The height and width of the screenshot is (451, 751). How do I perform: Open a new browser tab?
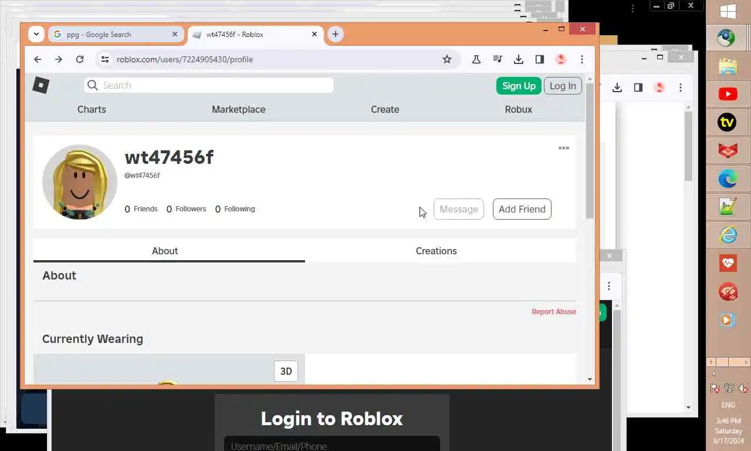pos(335,34)
